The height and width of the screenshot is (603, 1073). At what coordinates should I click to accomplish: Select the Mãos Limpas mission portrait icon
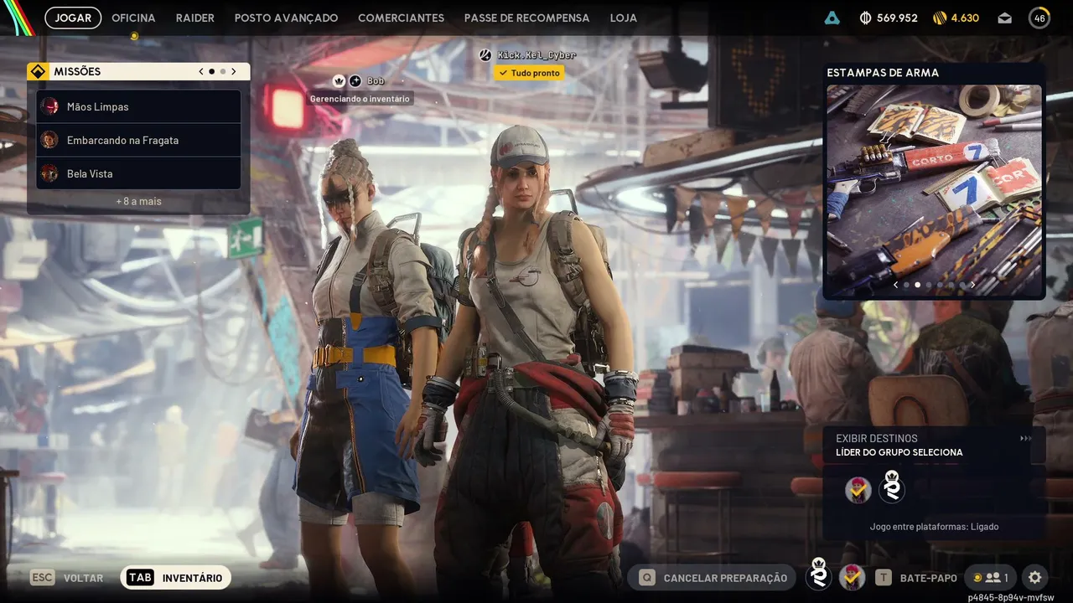49,106
